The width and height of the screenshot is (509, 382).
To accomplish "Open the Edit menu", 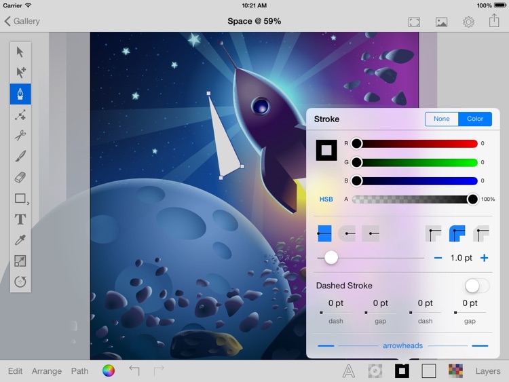I will [x=15, y=370].
